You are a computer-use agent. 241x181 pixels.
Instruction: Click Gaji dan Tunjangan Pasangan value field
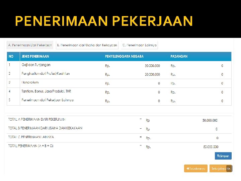(x=222, y=66)
